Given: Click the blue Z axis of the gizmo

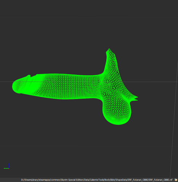Looking at the screenshot, I should click(x=9, y=166).
